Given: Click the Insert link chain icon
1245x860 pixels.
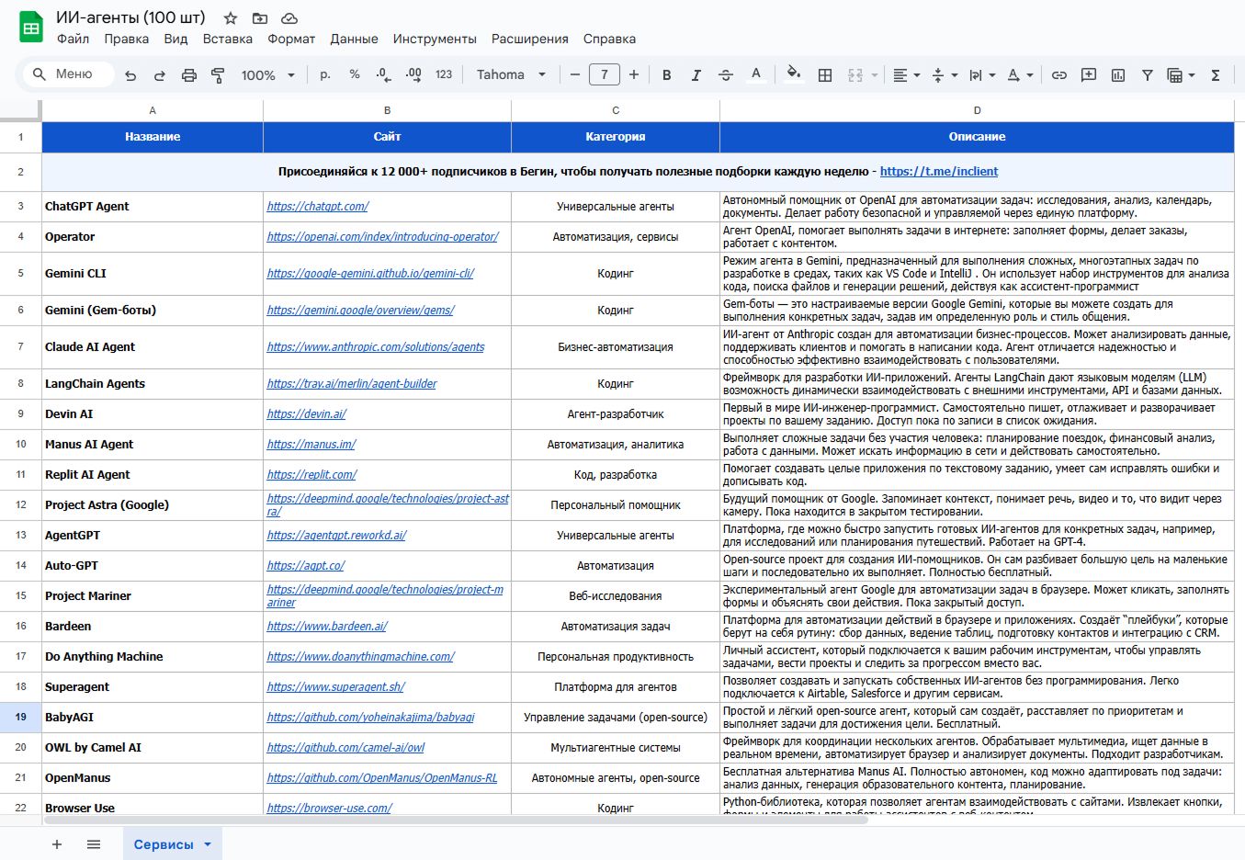Looking at the screenshot, I should [x=1058, y=75].
